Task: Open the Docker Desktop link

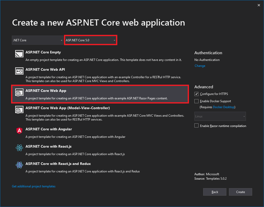Action: [224, 107]
